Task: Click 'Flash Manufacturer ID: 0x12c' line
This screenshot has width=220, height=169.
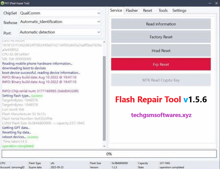Action: 24,114
